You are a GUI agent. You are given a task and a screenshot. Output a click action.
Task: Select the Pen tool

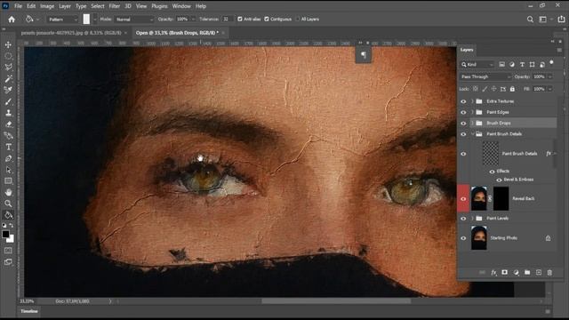(x=8, y=158)
